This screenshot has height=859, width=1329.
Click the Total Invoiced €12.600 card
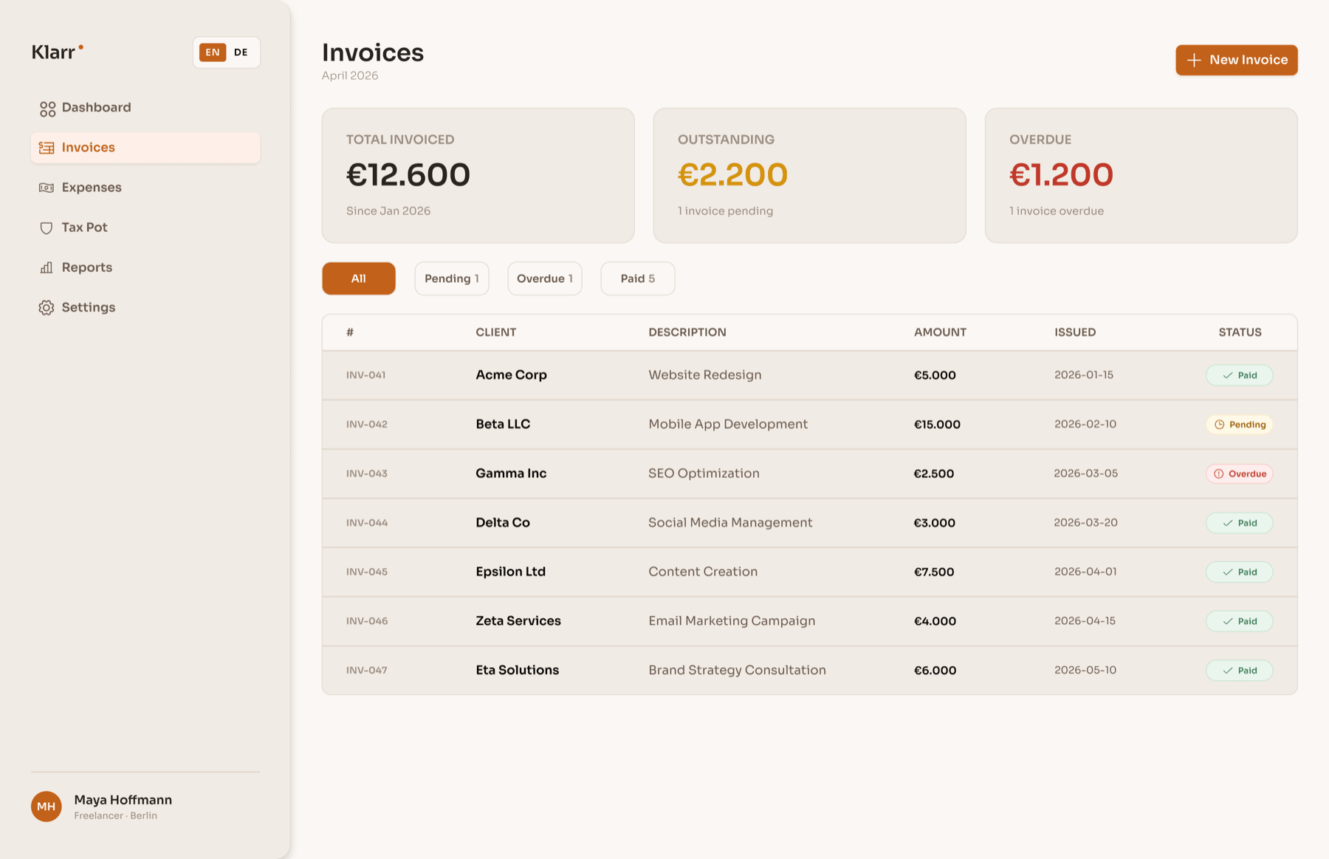pyautogui.click(x=478, y=176)
